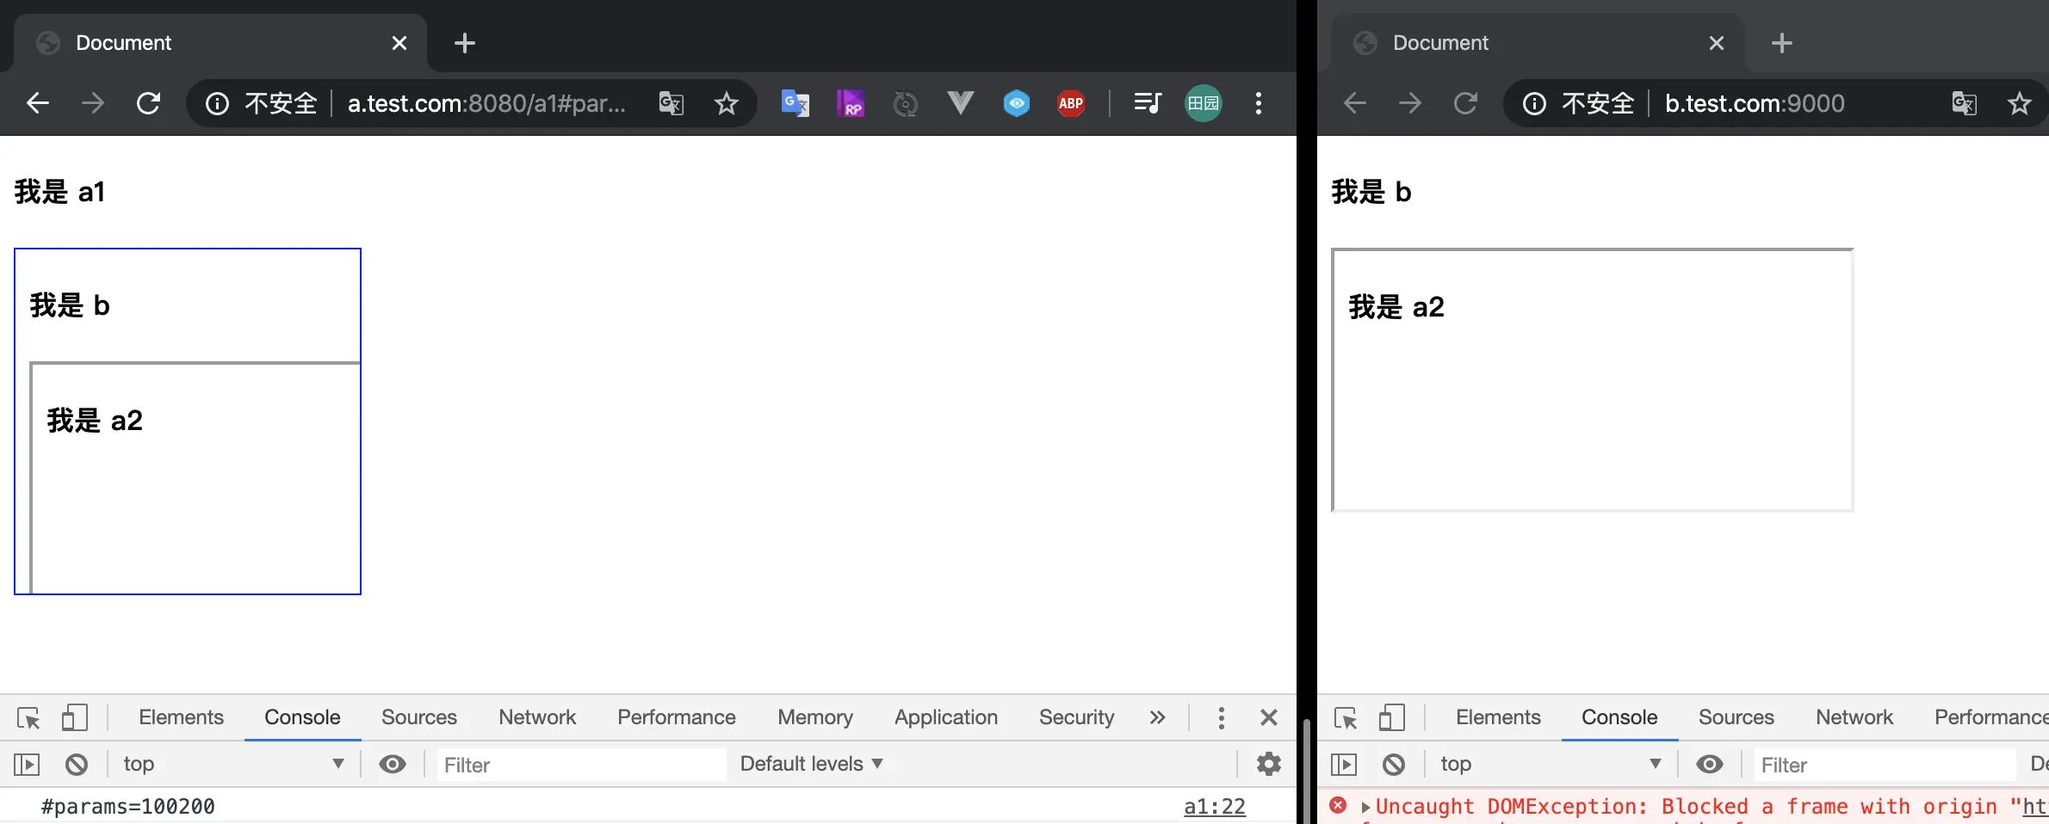Screen dimensions: 2049x824
Task: Select Console tab in right DevTools
Action: coord(1619,717)
